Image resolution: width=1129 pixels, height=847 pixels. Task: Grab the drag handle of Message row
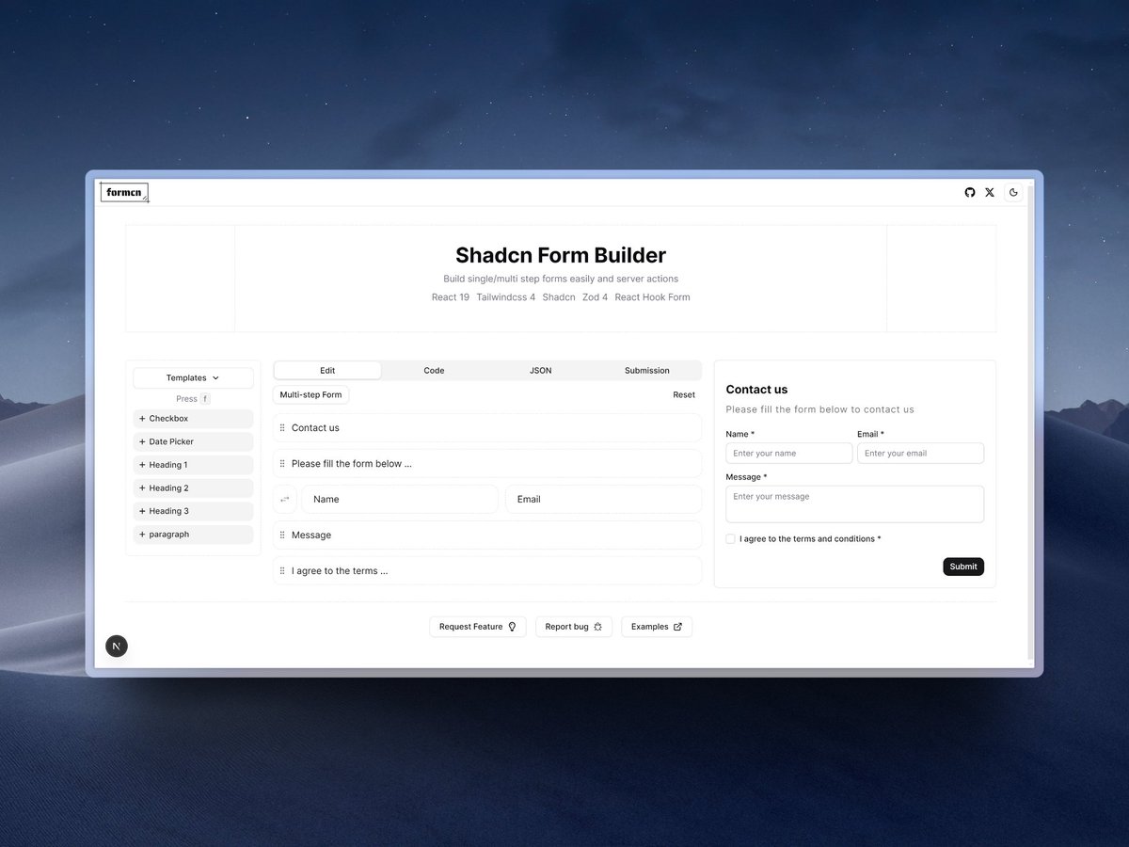282,535
